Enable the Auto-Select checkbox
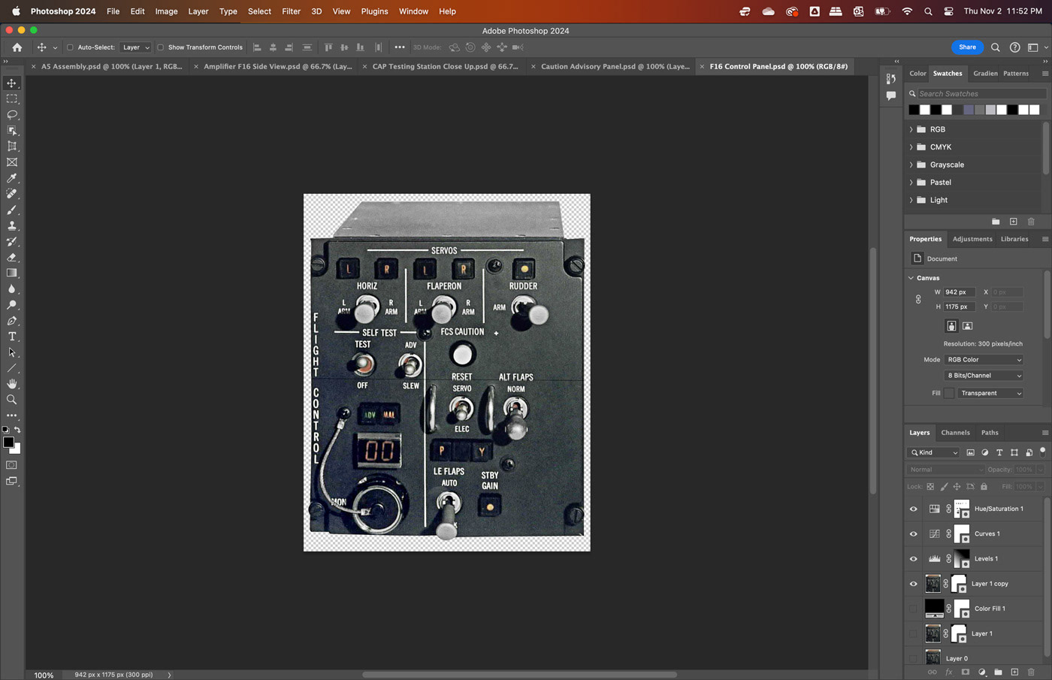Image resolution: width=1052 pixels, height=680 pixels. 70,47
